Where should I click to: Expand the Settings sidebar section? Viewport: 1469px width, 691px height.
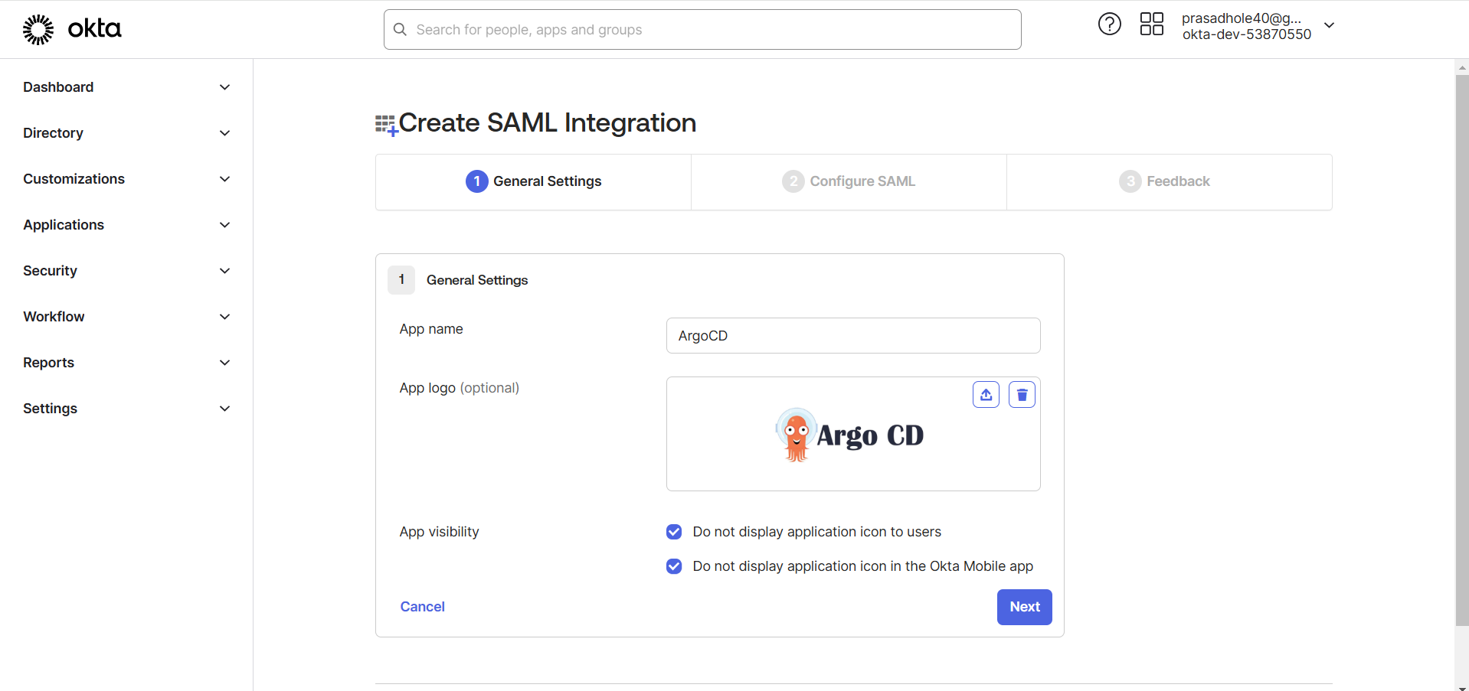[x=50, y=408]
